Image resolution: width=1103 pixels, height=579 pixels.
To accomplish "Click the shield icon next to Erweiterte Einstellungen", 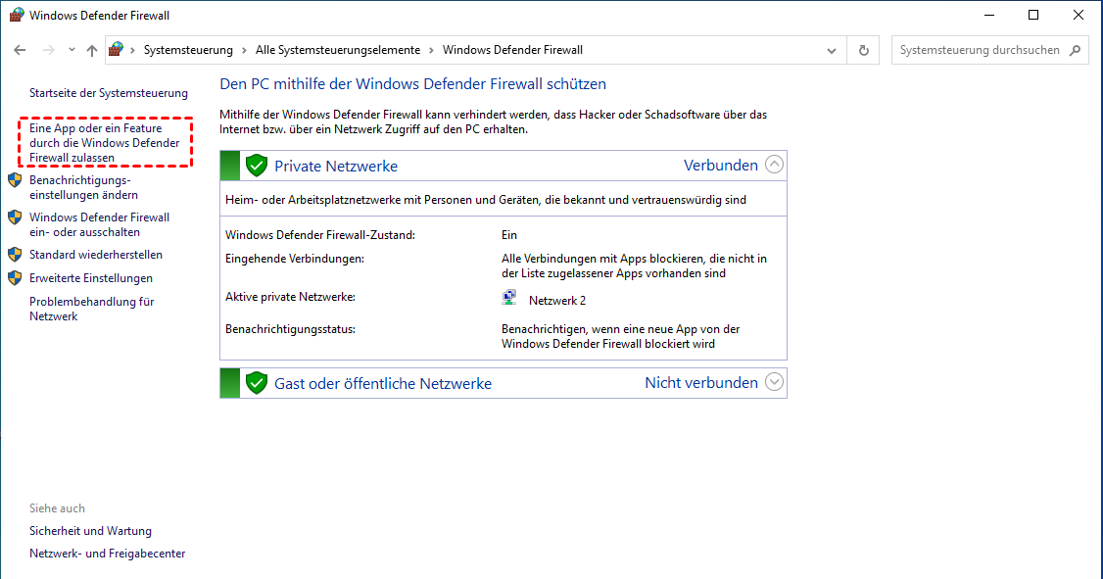I will (15, 278).
